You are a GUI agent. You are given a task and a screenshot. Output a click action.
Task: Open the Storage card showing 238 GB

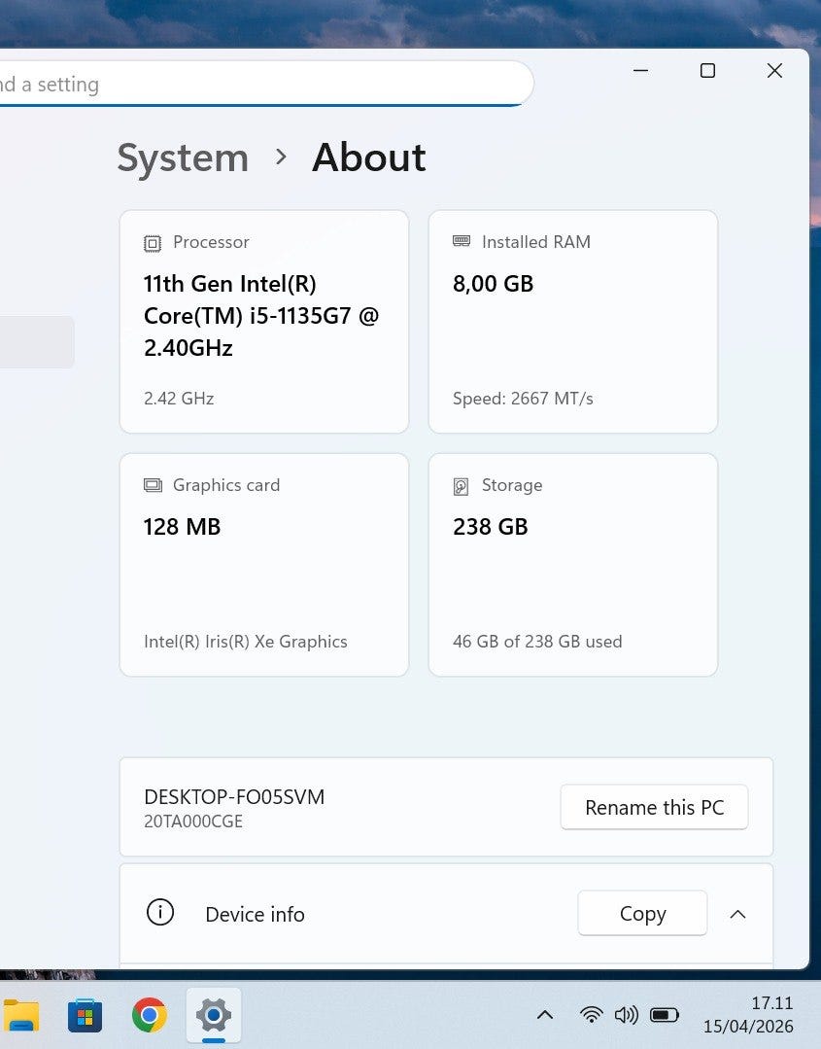tap(572, 564)
